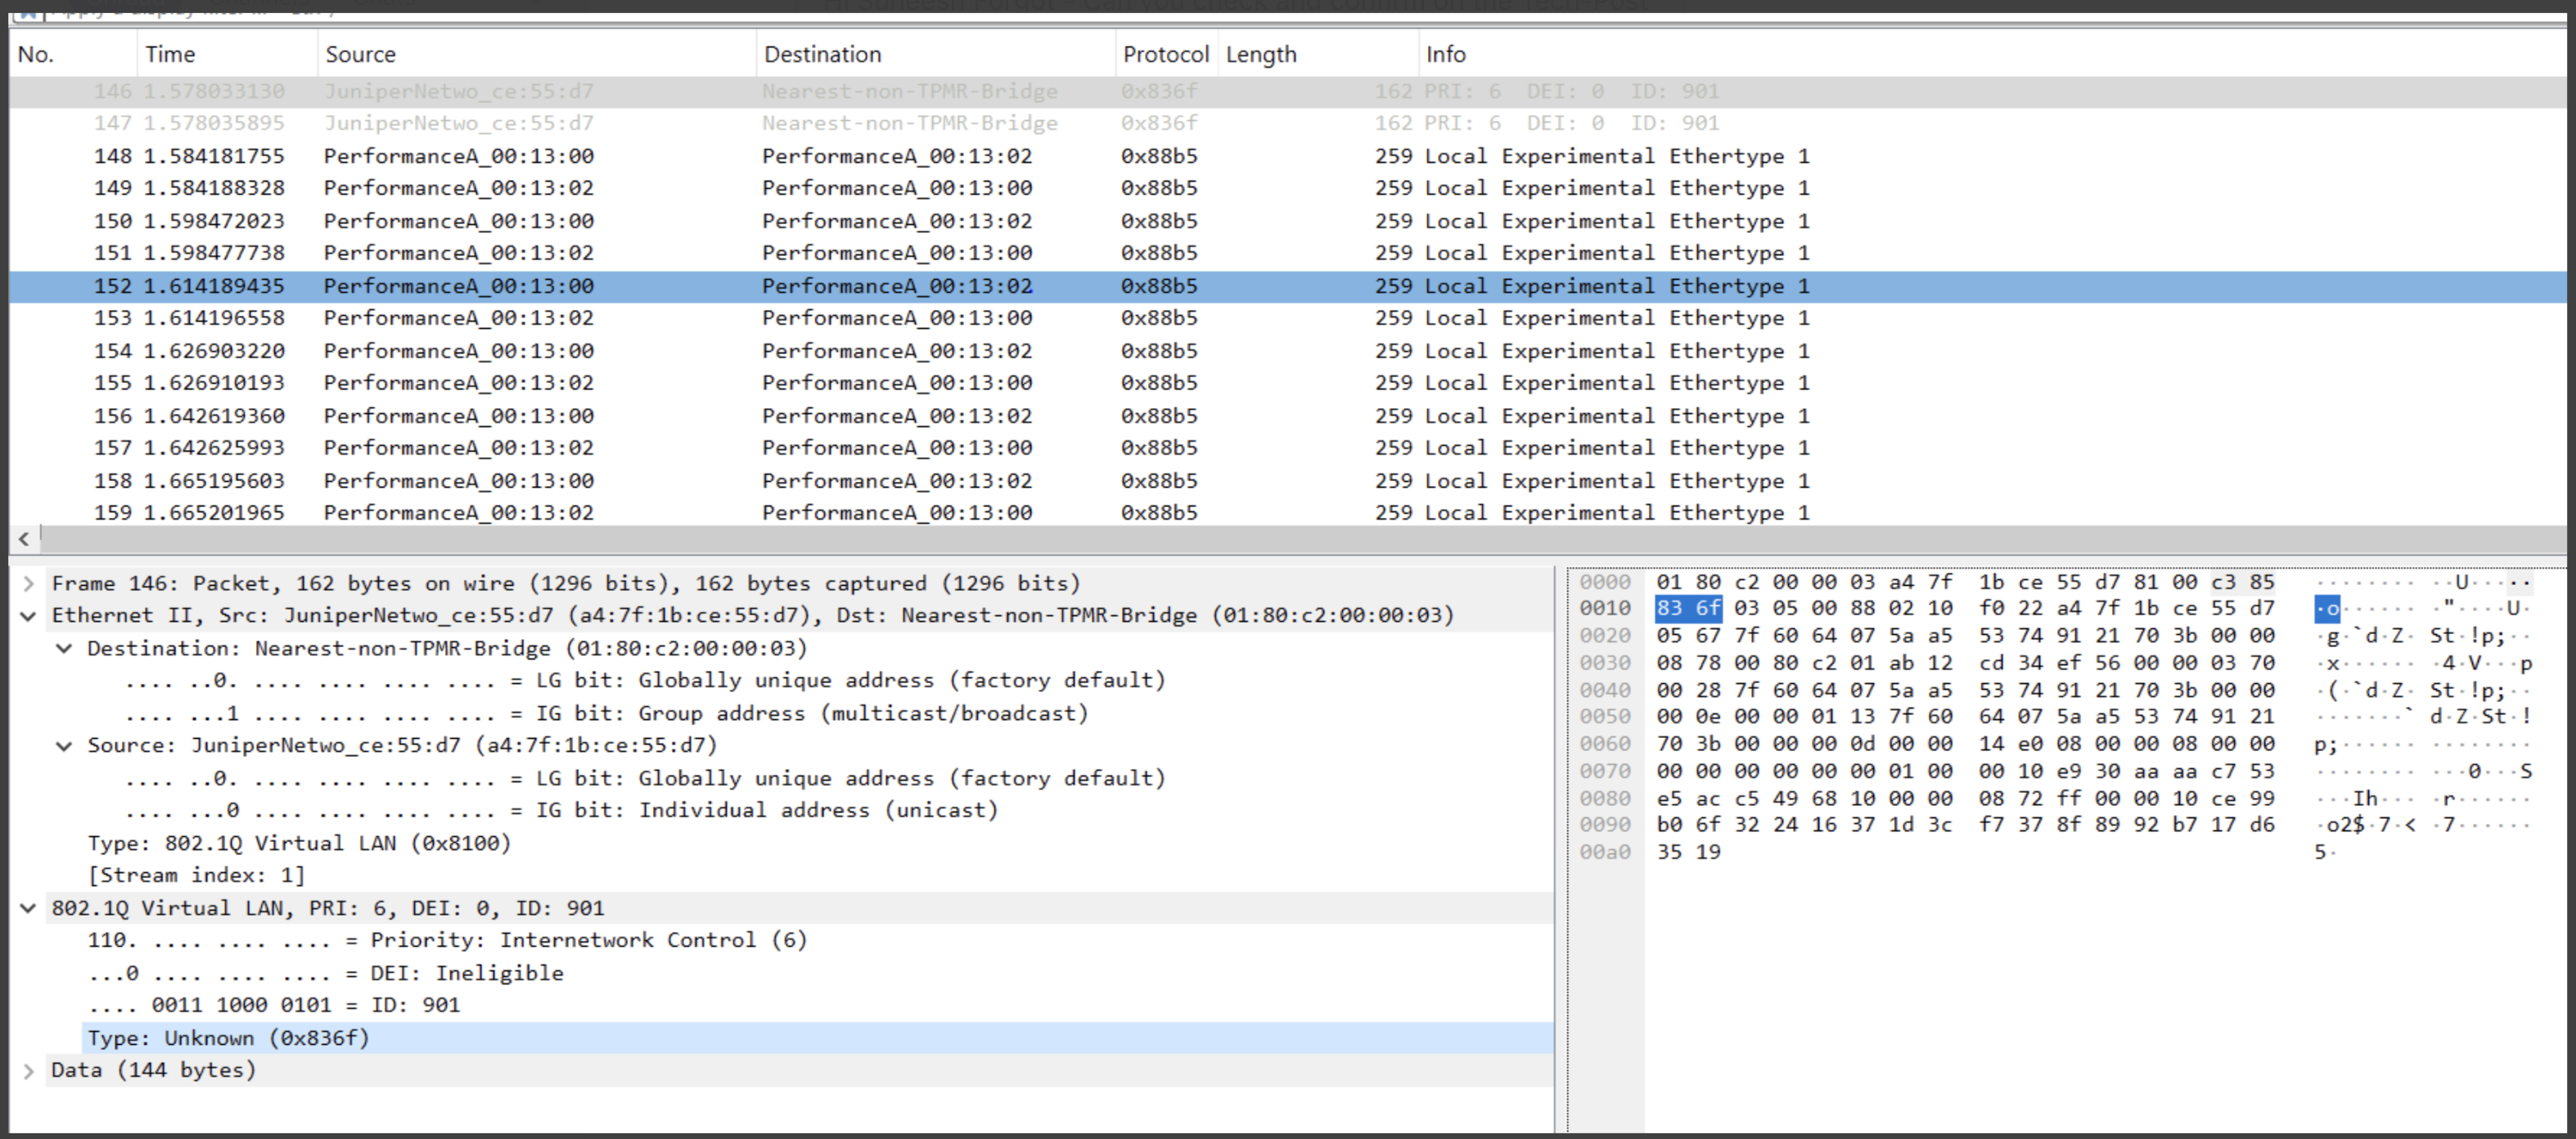Select the ID: 901 bit field line
The height and width of the screenshot is (1139, 2576).
274,1005
